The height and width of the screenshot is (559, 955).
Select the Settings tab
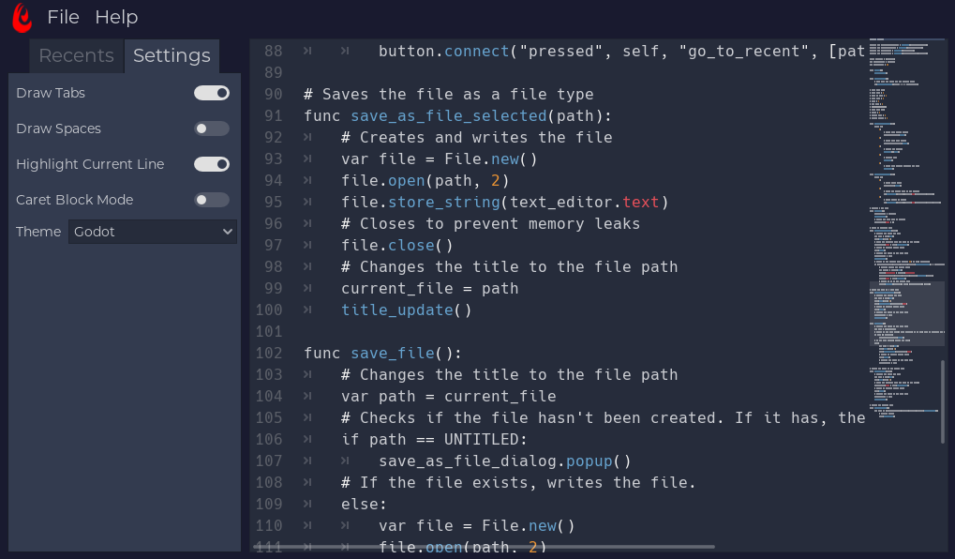tap(172, 55)
